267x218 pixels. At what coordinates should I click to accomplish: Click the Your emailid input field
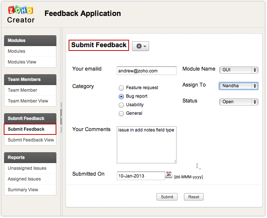pos(146,71)
